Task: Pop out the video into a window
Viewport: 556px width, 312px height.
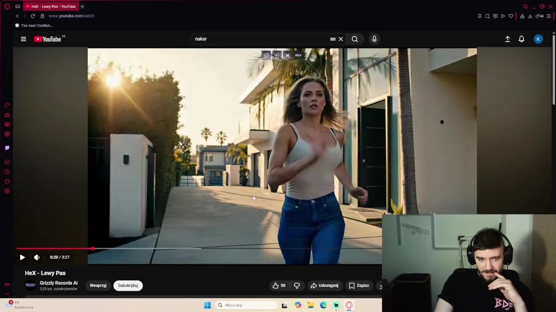Action: point(266,55)
